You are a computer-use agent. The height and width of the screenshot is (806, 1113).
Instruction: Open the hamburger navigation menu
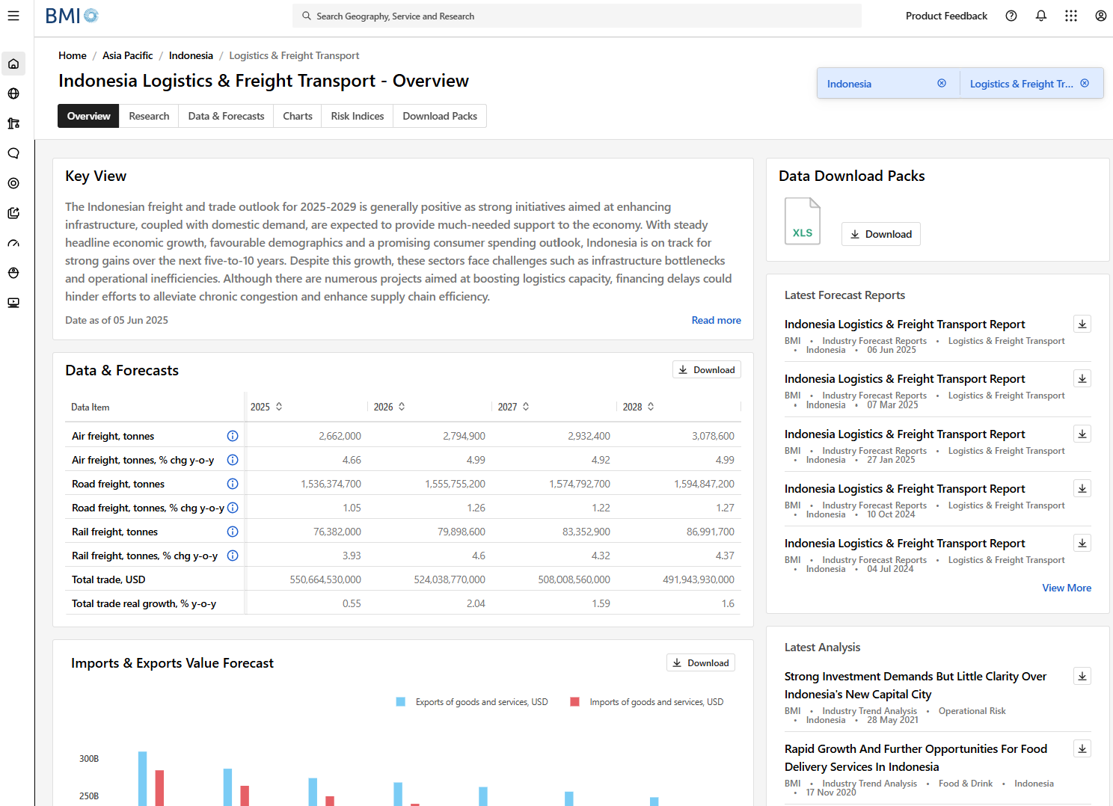[x=13, y=16]
